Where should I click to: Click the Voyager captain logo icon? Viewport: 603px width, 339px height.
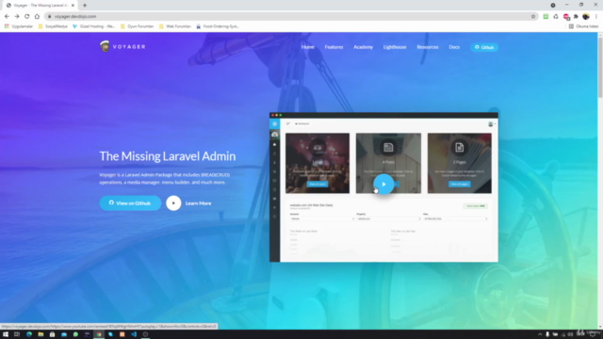(105, 46)
